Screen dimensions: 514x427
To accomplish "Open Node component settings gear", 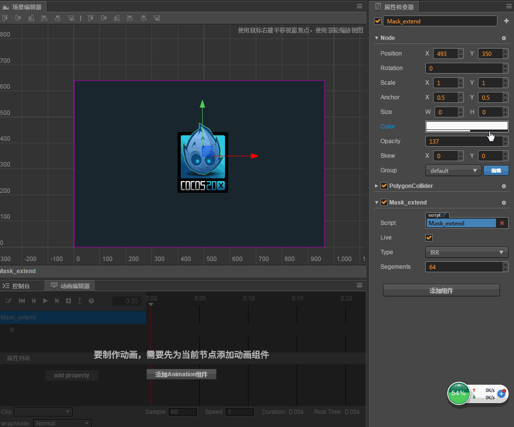I will [504, 38].
